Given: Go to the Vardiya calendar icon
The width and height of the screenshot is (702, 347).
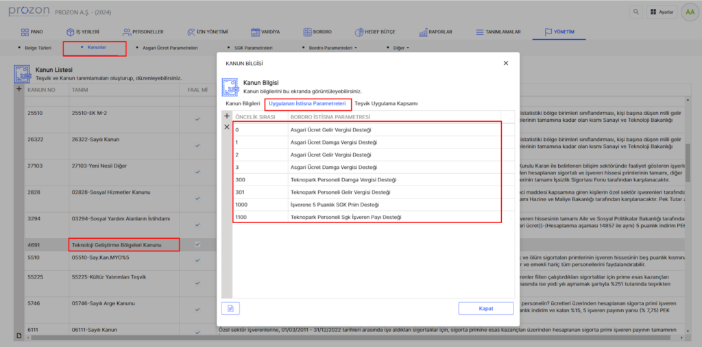Looking at the screenshot, I should point(256,32).
